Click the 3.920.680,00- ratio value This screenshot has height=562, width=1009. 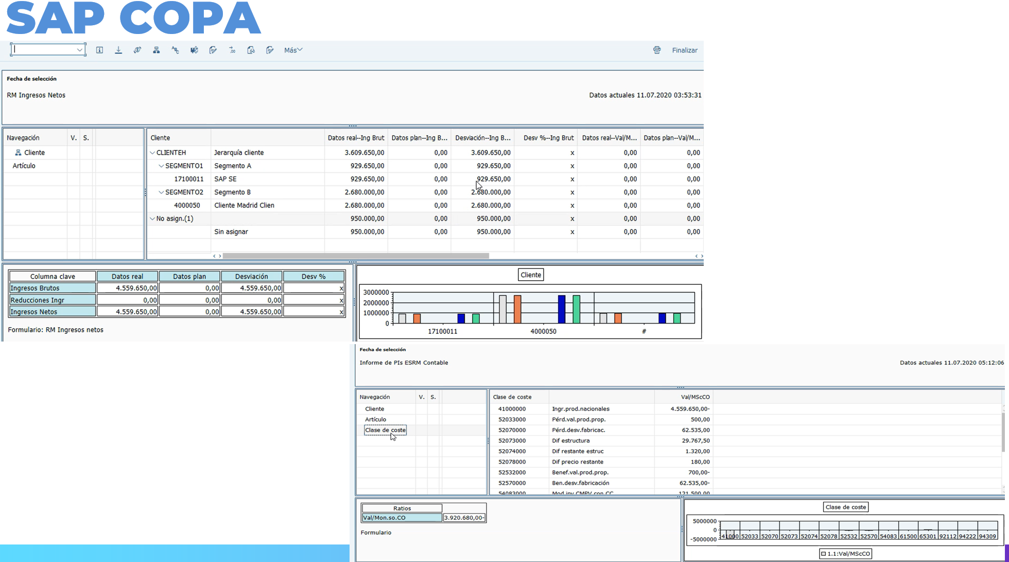464,518
